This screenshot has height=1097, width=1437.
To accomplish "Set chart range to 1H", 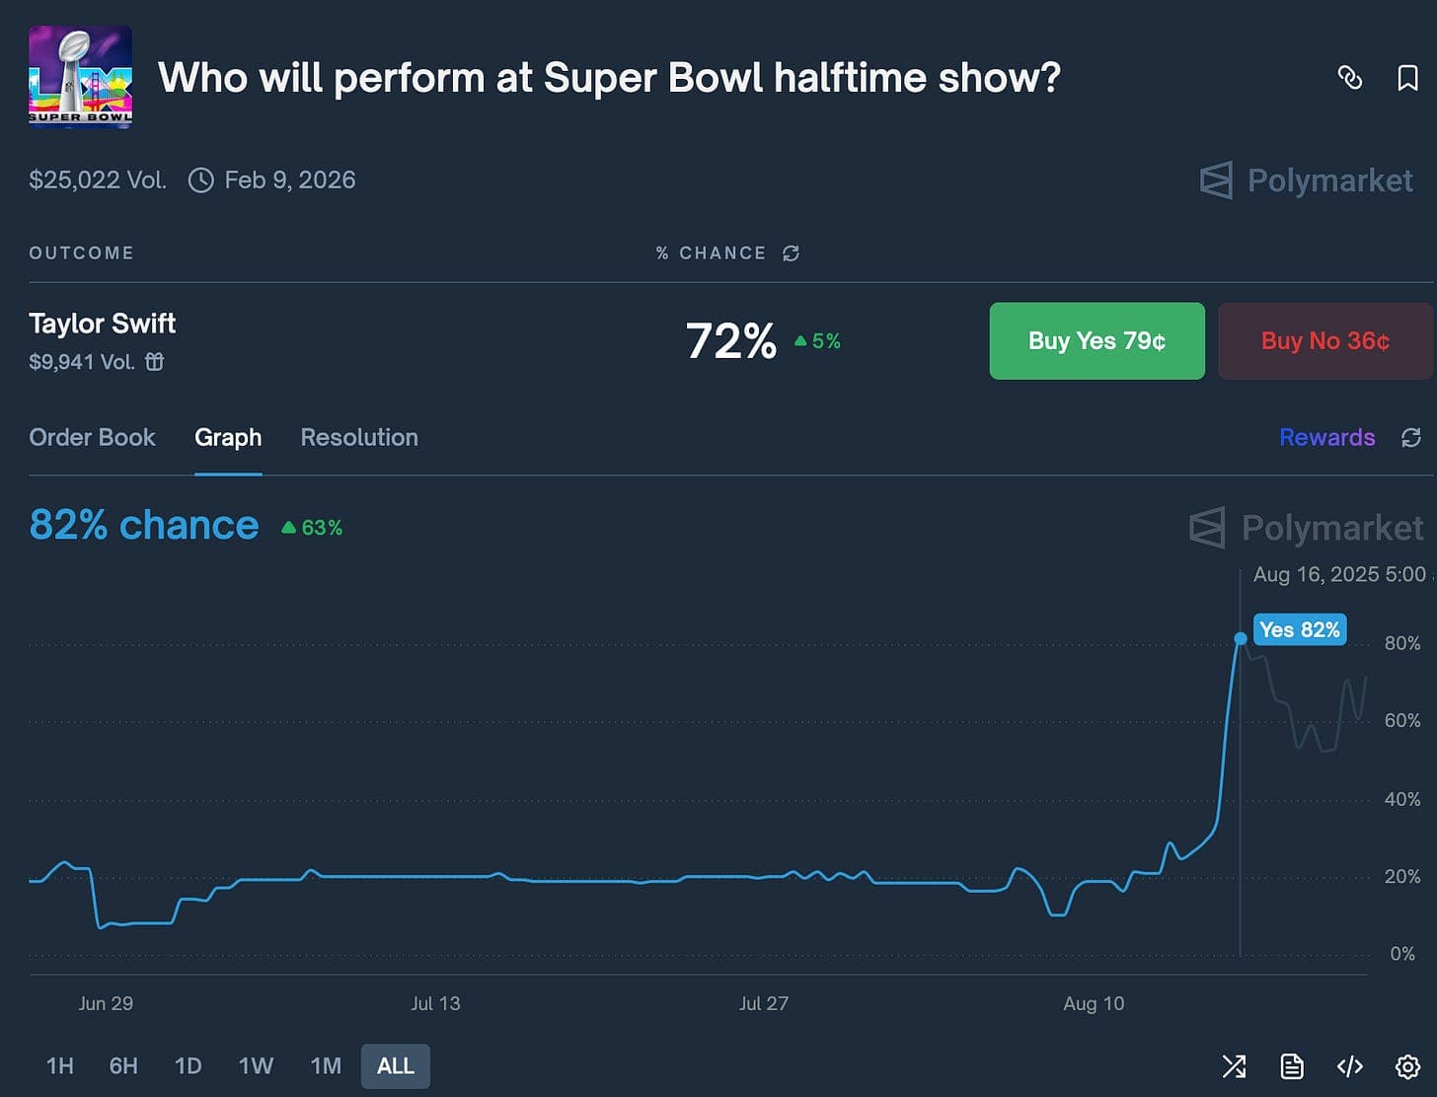I will pyautogui.click(x=60, y=1066).
